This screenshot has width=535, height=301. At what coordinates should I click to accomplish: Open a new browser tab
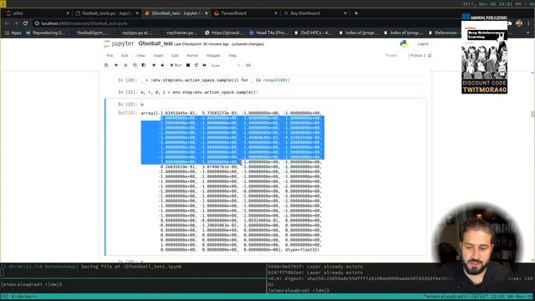click(356, 13)
